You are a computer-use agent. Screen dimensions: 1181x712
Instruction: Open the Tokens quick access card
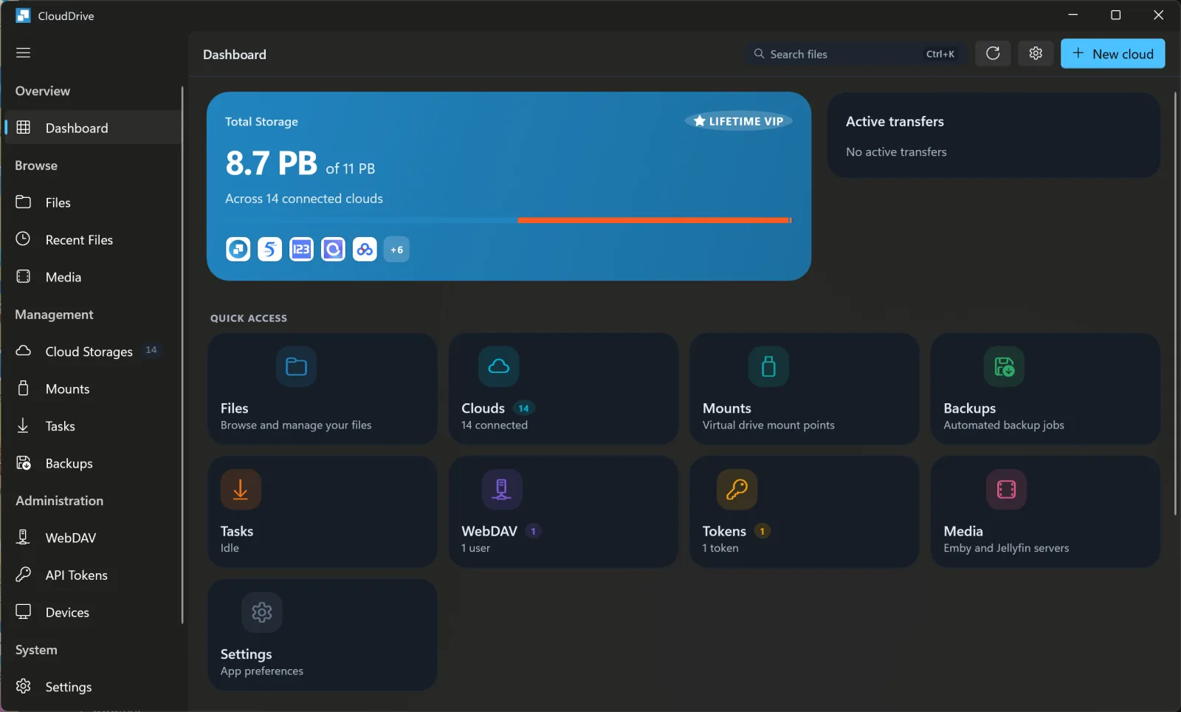point(805,512)
